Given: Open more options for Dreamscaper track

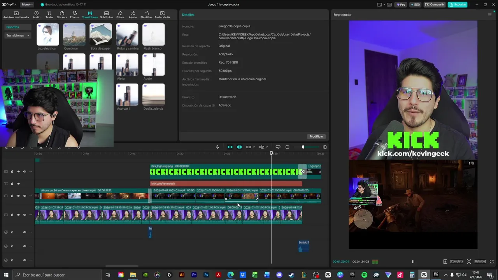Looking at the screenshot, I should tap(31, 196).
